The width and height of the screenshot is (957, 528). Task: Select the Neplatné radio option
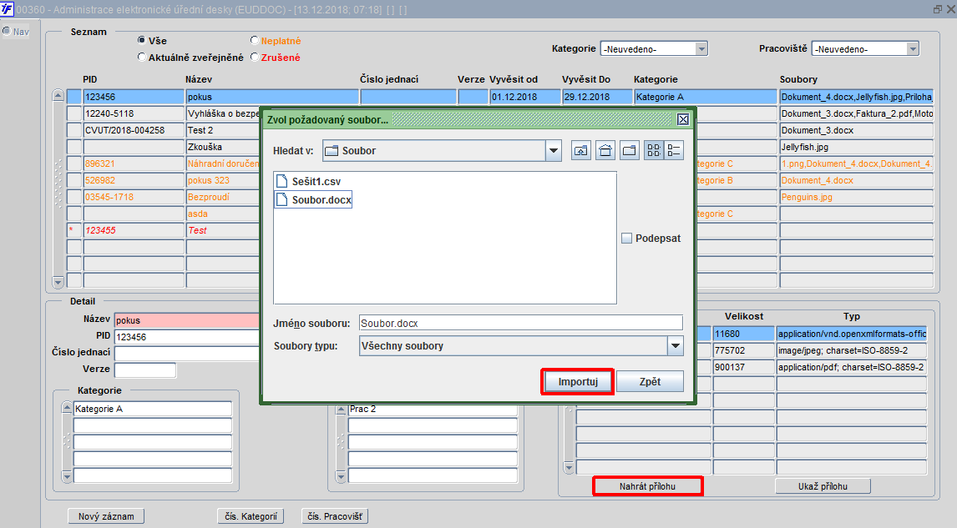pos(255,40)
